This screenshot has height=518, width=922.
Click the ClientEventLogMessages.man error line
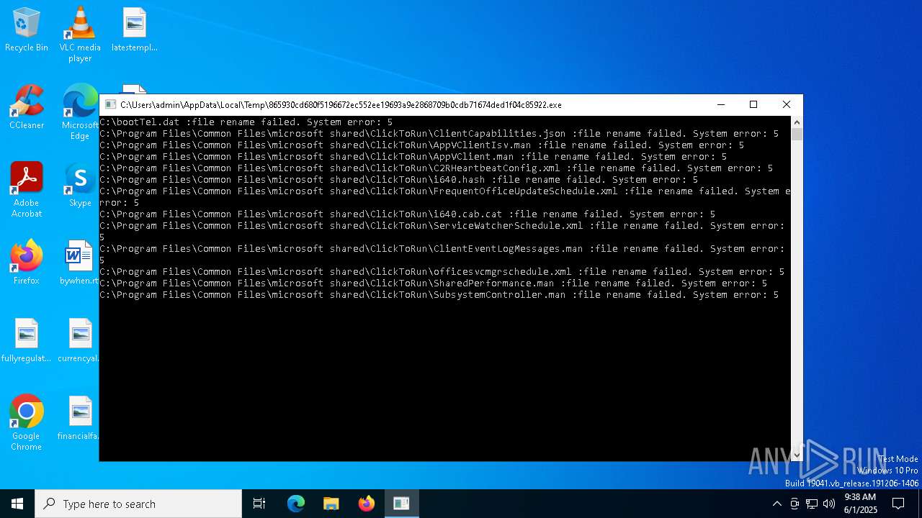point(442,255)
